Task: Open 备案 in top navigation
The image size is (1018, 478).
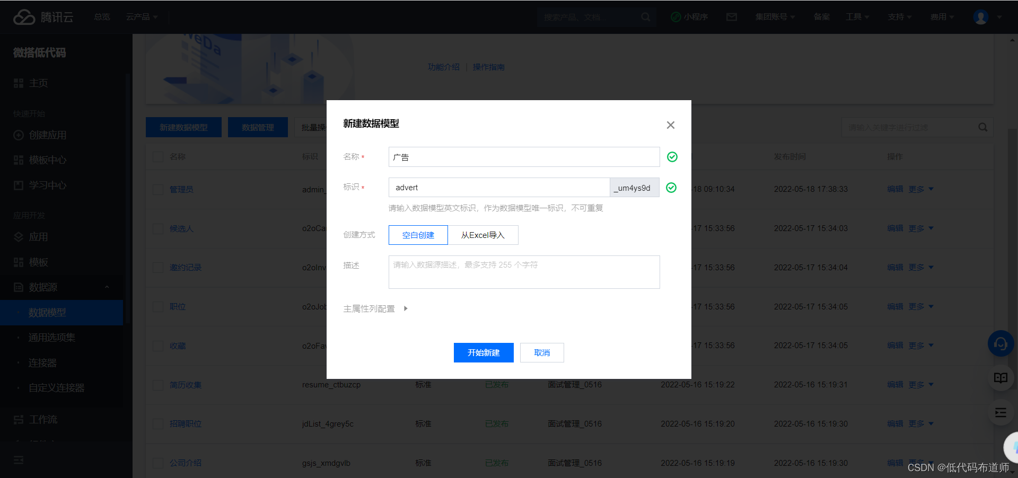Action: pyautogui.click(x=821, y=17)
